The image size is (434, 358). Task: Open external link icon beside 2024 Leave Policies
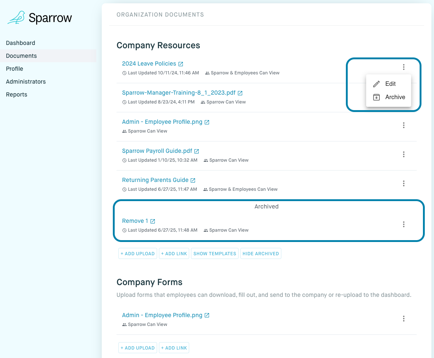[x=181, y=64]
